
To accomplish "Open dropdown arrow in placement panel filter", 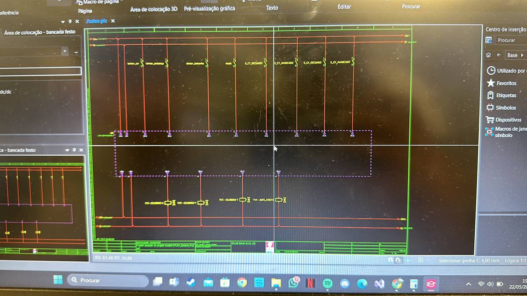I will 65,51.
